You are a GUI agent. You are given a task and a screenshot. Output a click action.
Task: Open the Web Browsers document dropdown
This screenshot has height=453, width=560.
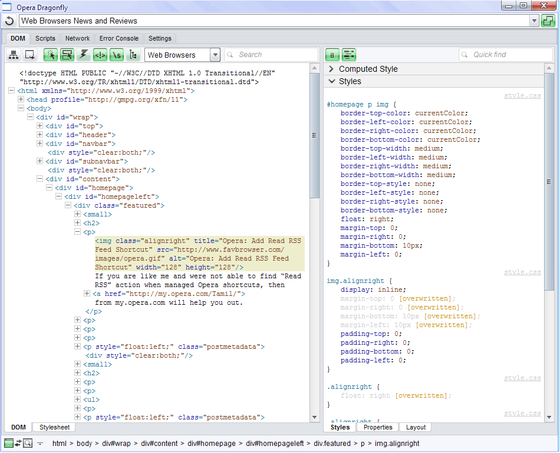coord(215,55)
